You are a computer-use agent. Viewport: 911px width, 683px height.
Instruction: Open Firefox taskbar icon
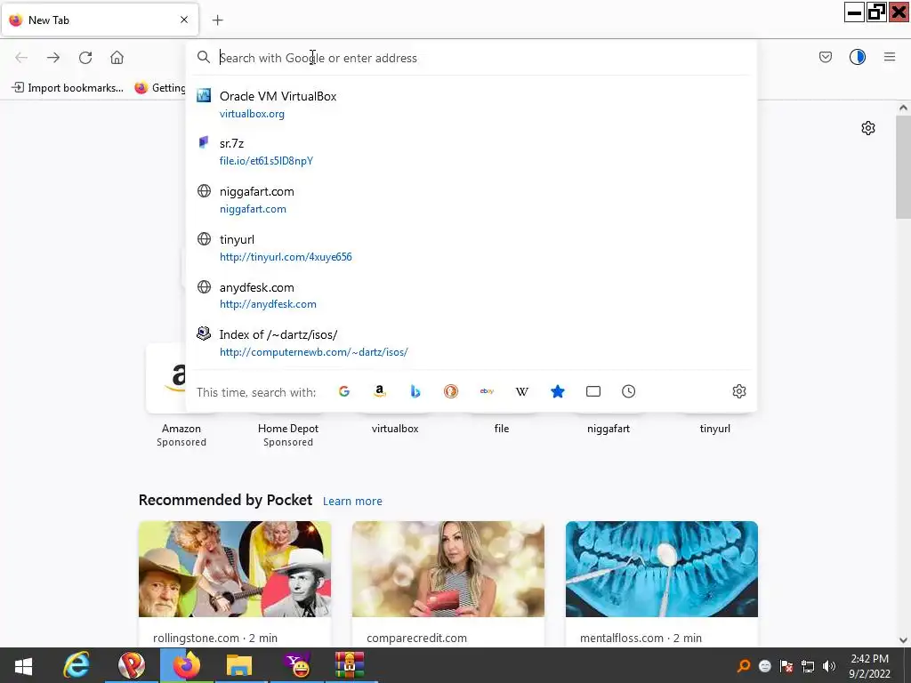tap(186, 665)
